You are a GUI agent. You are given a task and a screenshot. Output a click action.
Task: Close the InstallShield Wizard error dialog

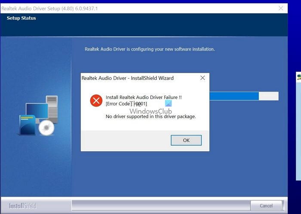point(203,78)
